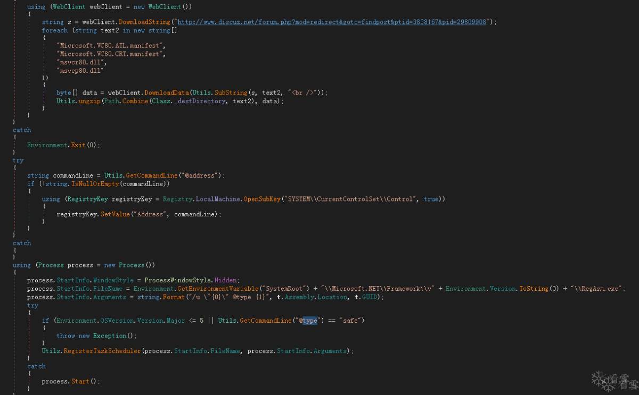Click the DownloadString method name
Screen dimensions: 639x395
(x=145, y=22)
